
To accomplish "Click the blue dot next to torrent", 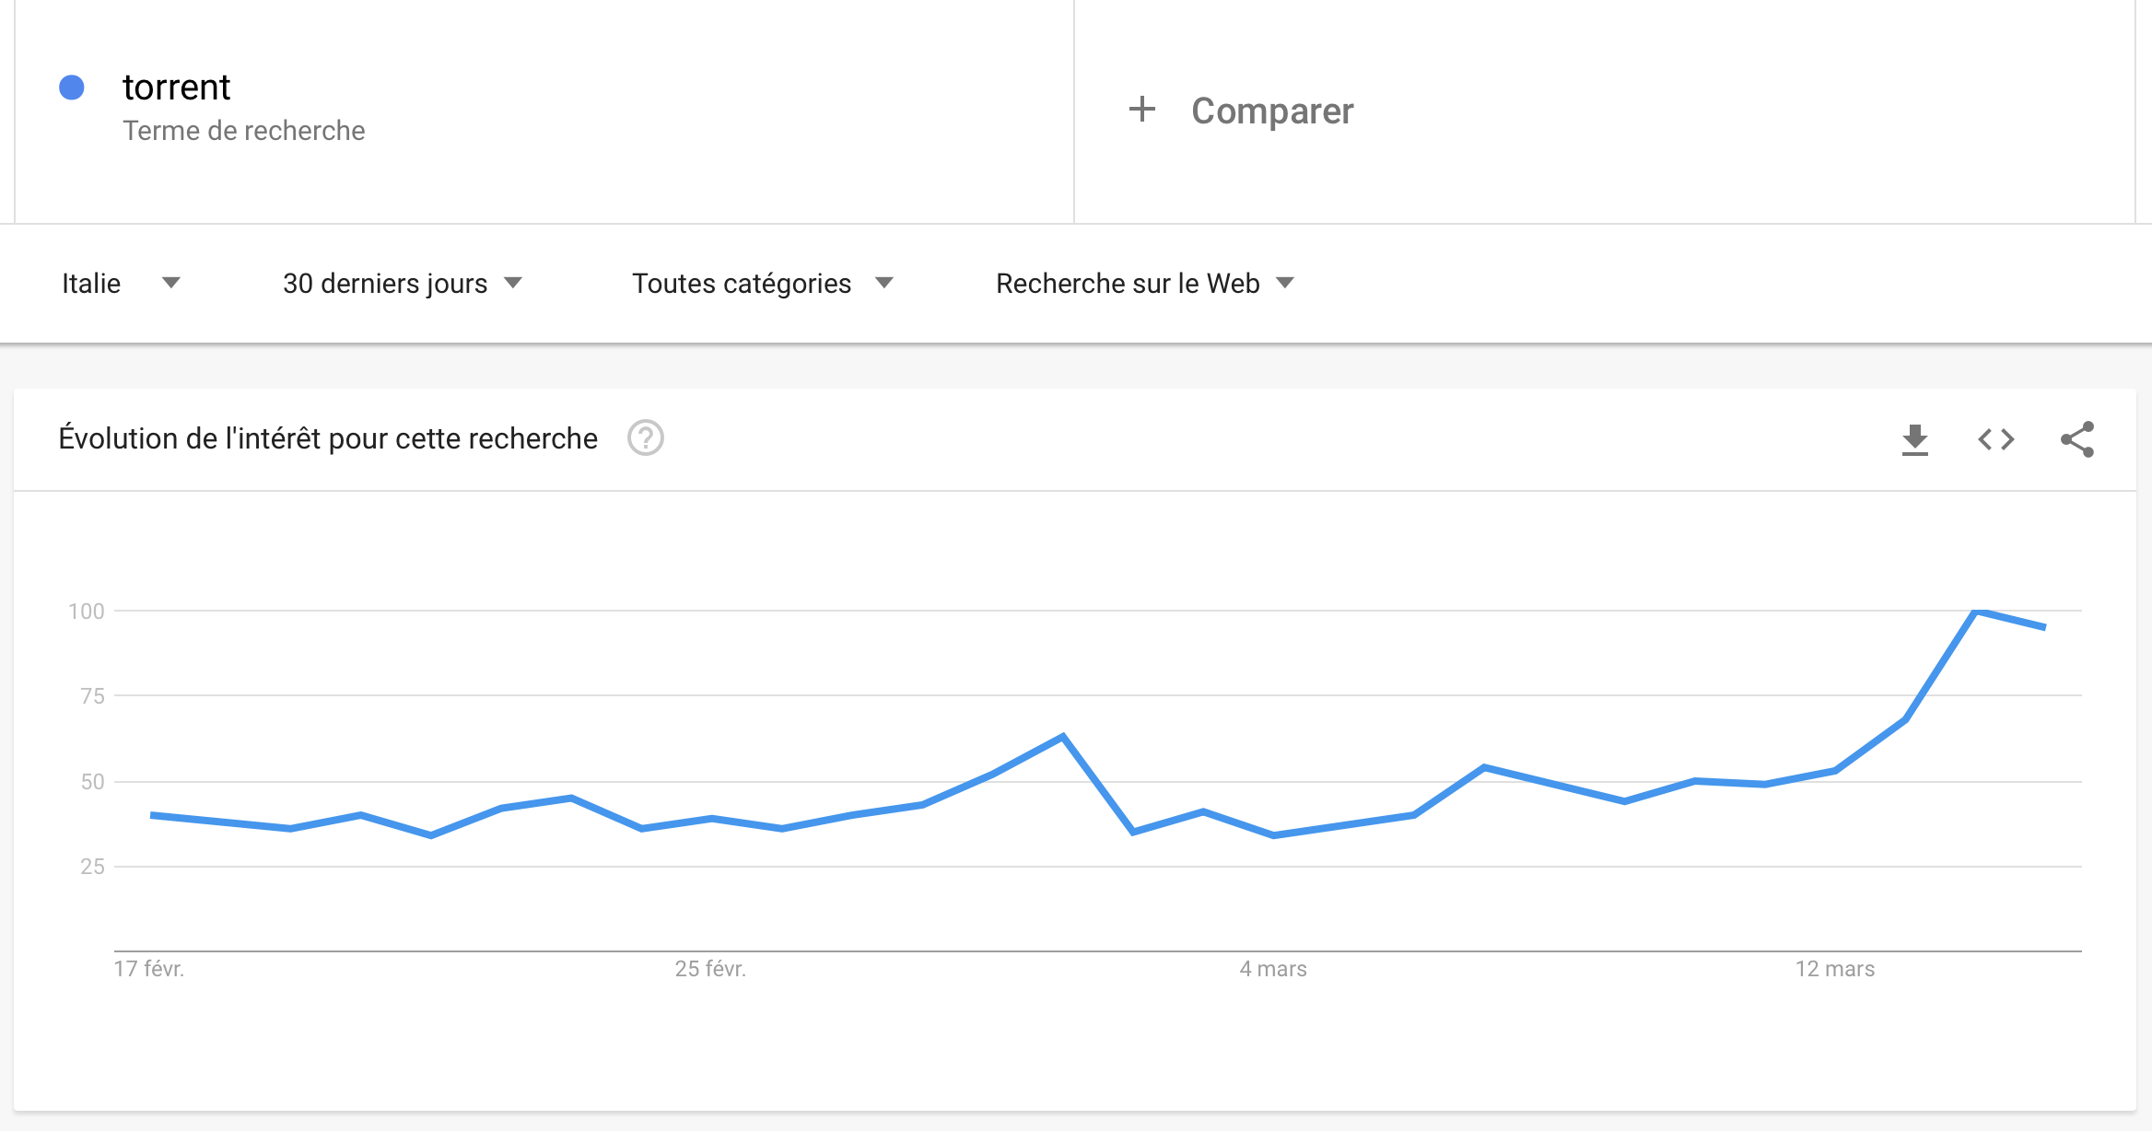I will [x=72, y=87].
